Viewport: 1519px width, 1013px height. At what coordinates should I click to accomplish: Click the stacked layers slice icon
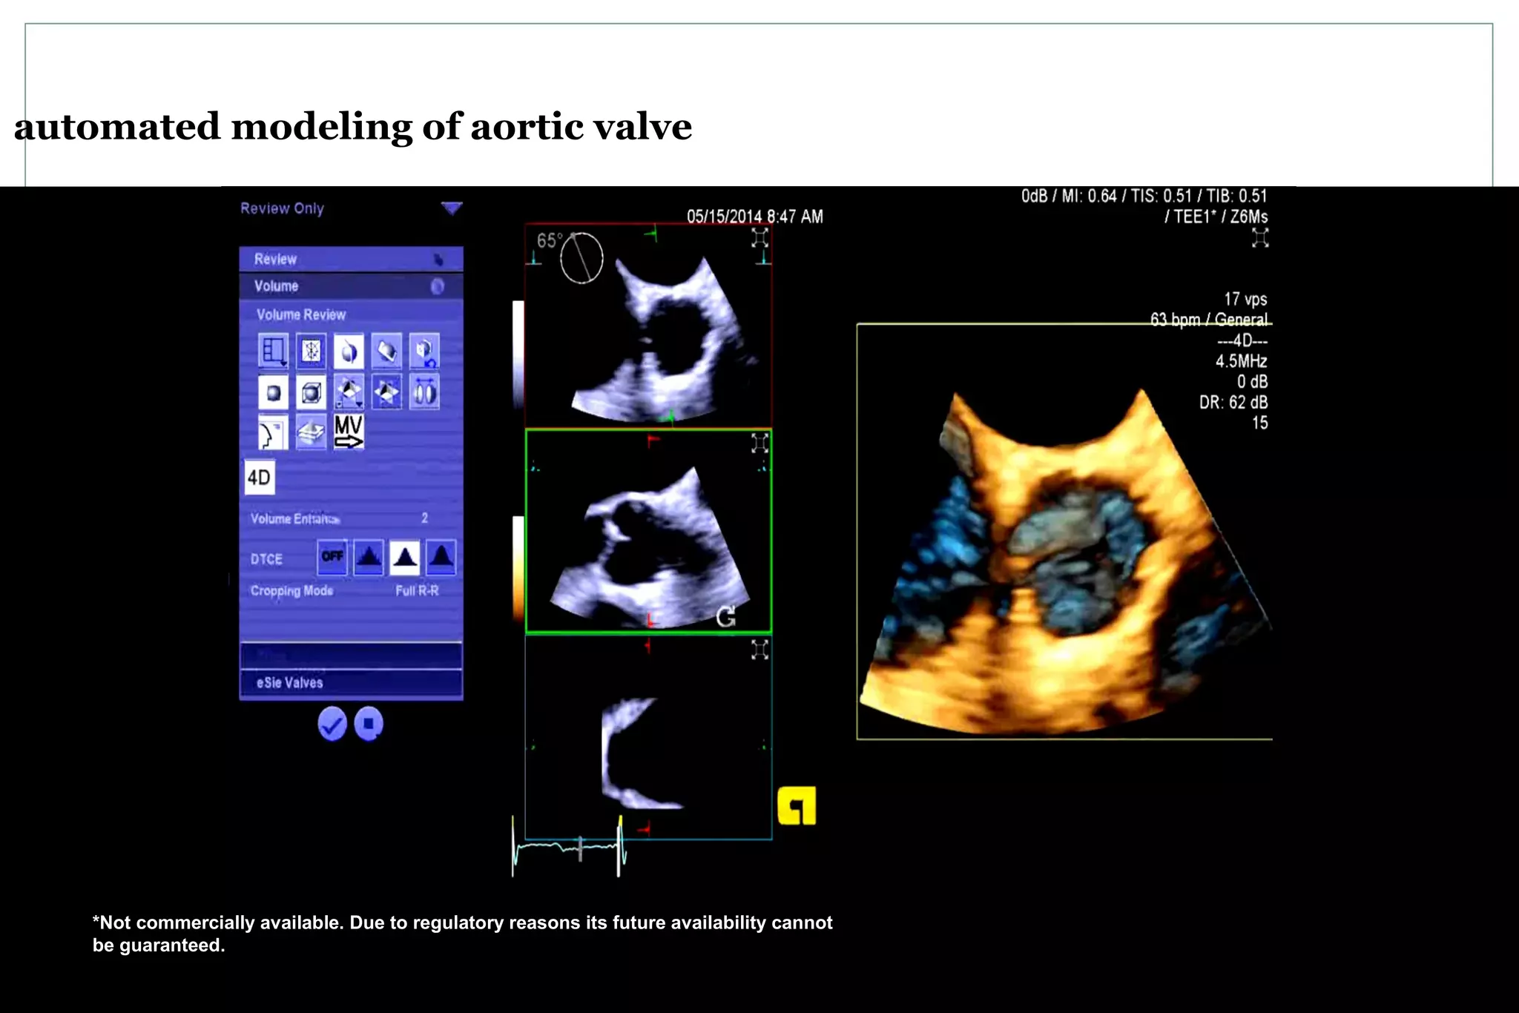coord(311,432)
